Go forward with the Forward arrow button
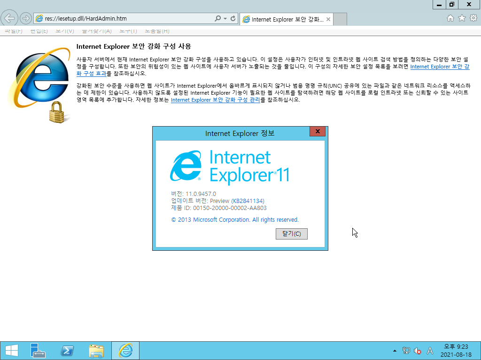 26,18
